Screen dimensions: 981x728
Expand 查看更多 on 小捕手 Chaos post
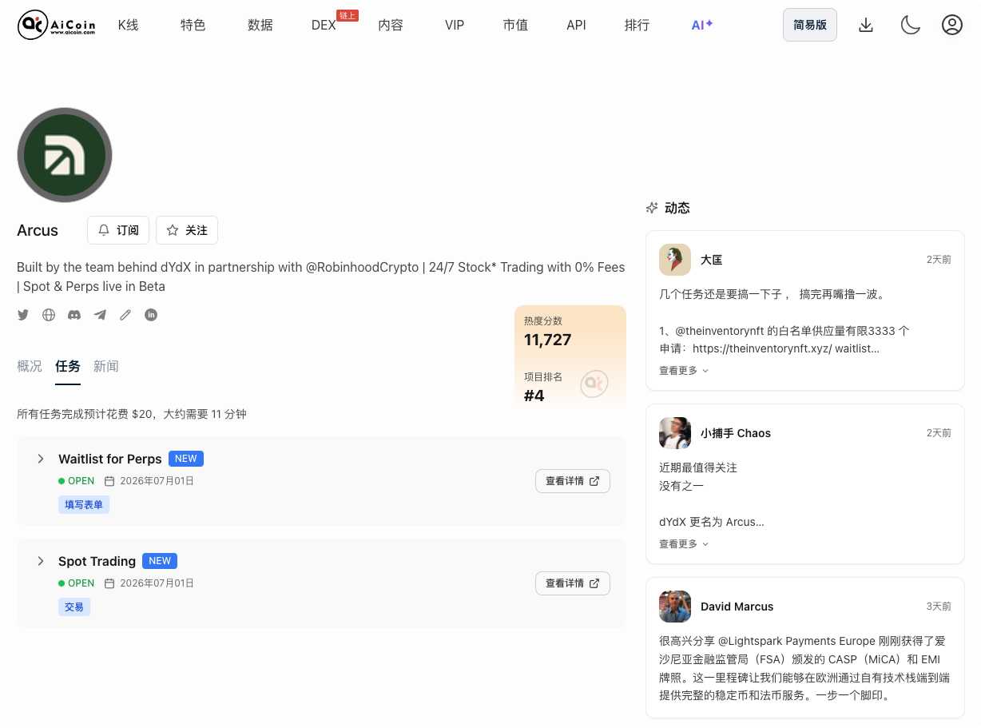click(x=684, y=544)
